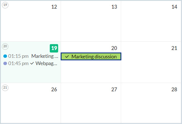Select week number 19 circle
The height and width of the screenshot is (124, 182).
pos(5,5)
